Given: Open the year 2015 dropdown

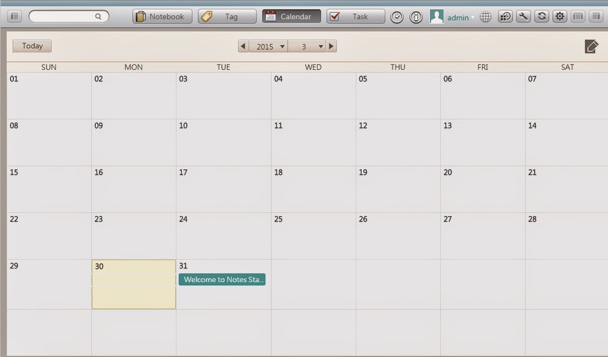Looking at the screenshot, I should click(x=268, y=46).
